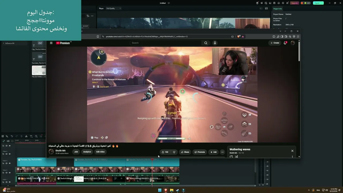Click the Clip_The Evil Within media thumbnail
The height and width of the screenshot is (193, 343).
[x=39, y=44]
